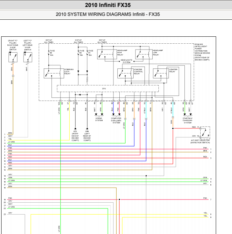Click the "PNK" wire label on left row 19
Viewport: 232px width, 234px height.
pos(10,198)
